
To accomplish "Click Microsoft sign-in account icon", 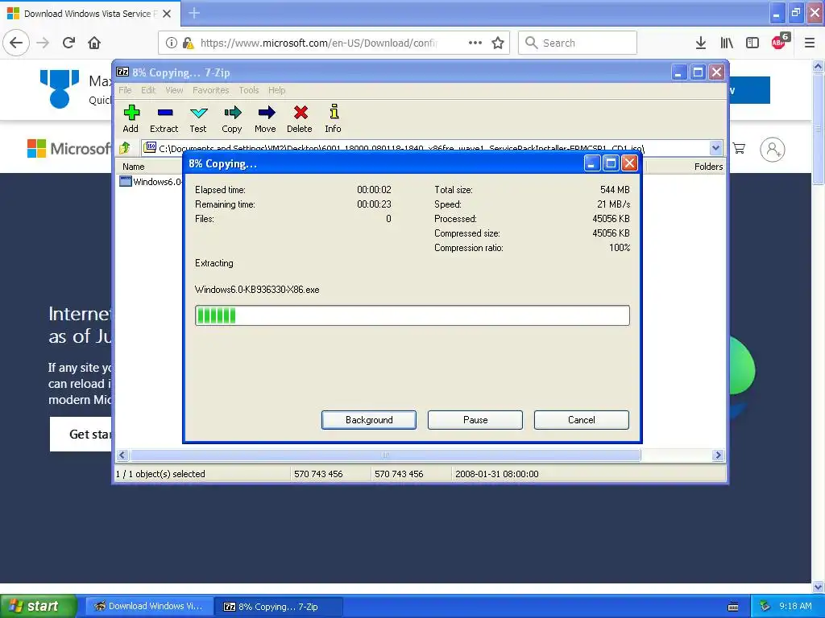I will (x=773, y=150).
